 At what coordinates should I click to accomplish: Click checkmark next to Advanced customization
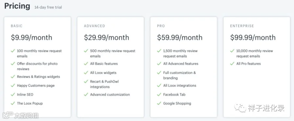click(86, 94)
